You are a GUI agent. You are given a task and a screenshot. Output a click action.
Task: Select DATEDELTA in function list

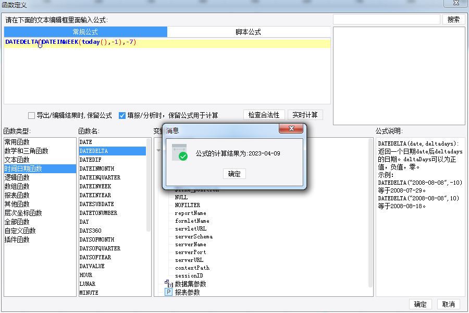pos(113,151)
